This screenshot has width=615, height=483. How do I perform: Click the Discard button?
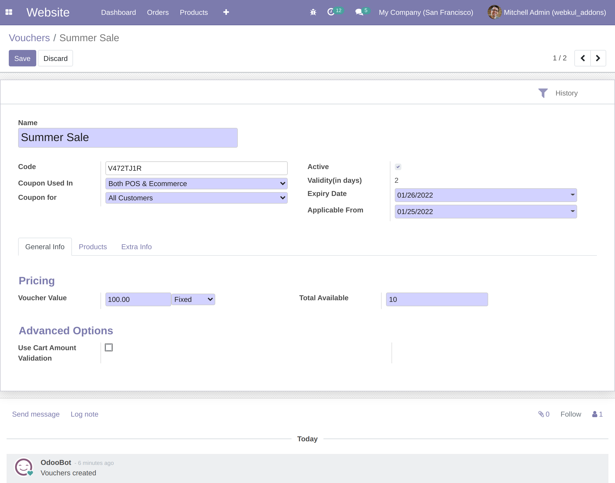pyautogui.click(x=55, y=58)
